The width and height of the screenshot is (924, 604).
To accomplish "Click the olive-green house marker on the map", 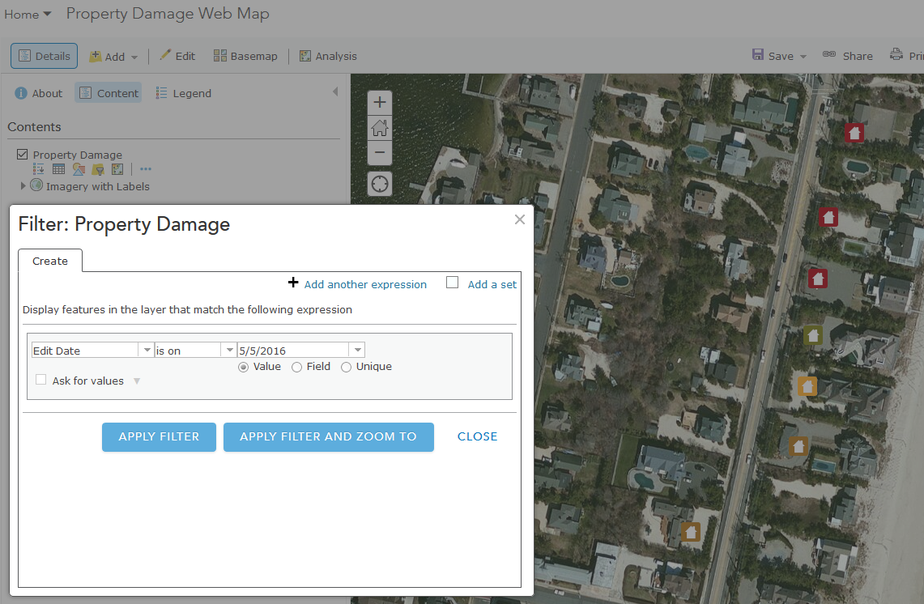I will 813,336.
